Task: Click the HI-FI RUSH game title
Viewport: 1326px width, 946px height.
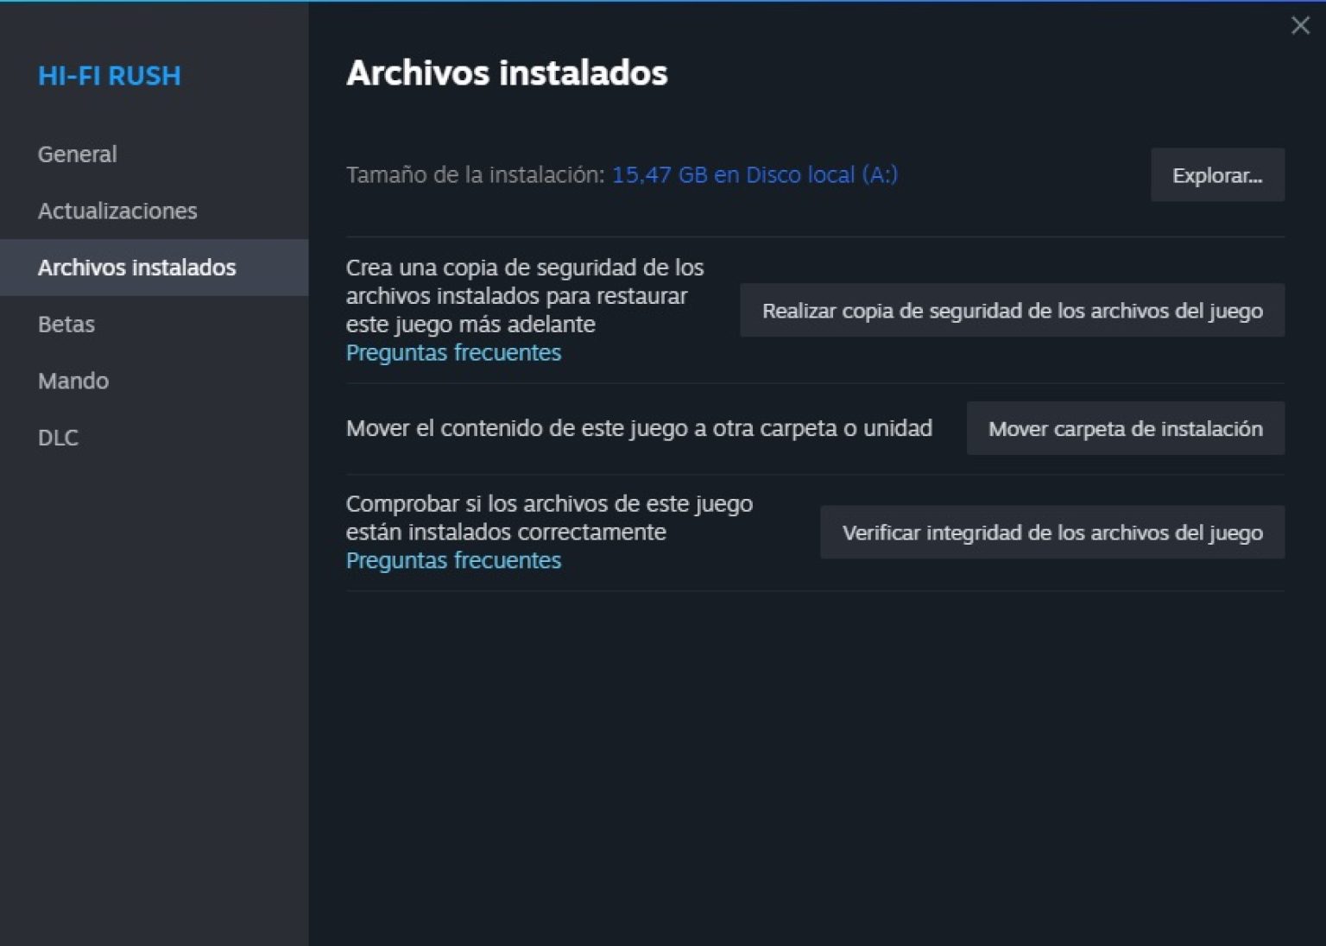Action: (109, 76)
